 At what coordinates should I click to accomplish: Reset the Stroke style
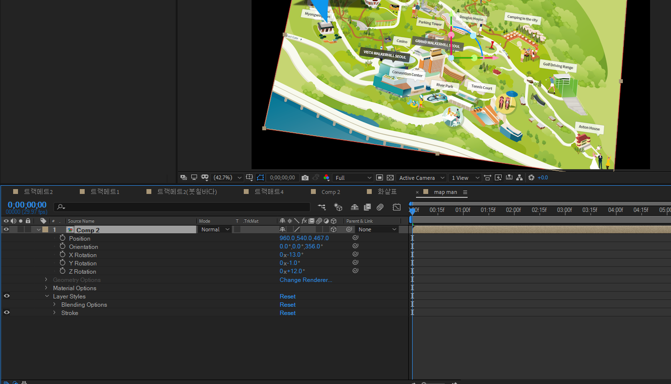288,313
